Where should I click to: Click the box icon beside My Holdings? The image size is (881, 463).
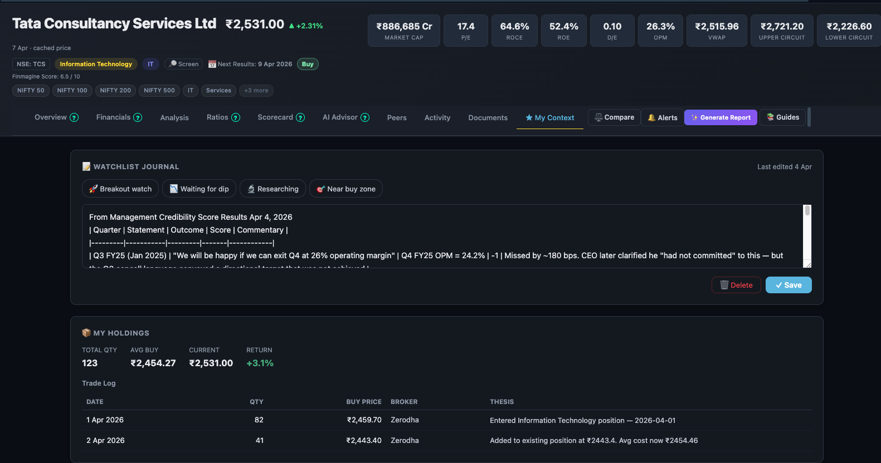(x=86, y=333)
